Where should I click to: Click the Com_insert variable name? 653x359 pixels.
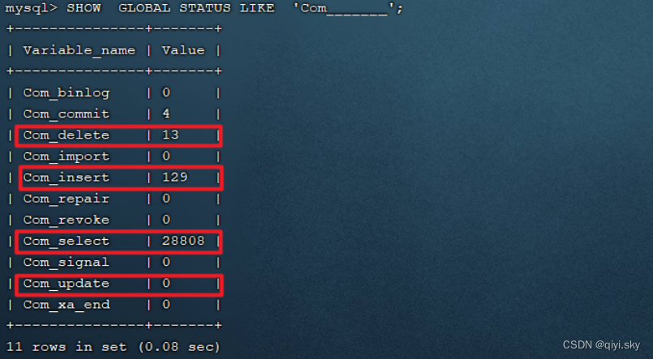click(x=67, y=177)
